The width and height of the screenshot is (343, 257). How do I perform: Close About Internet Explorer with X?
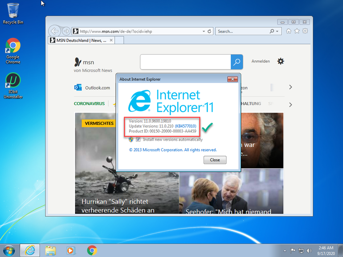[233, 79]
